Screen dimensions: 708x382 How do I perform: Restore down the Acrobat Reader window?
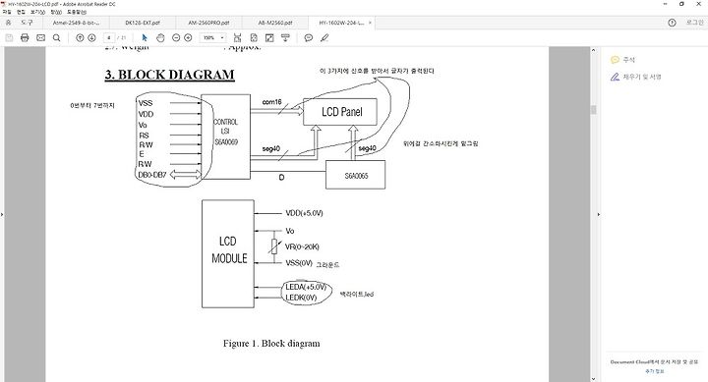(x=681, y=4)
